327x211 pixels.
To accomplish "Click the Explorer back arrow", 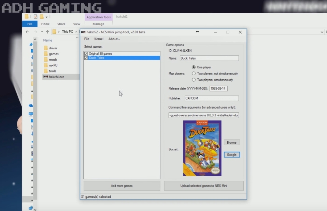I will point(27,32).
